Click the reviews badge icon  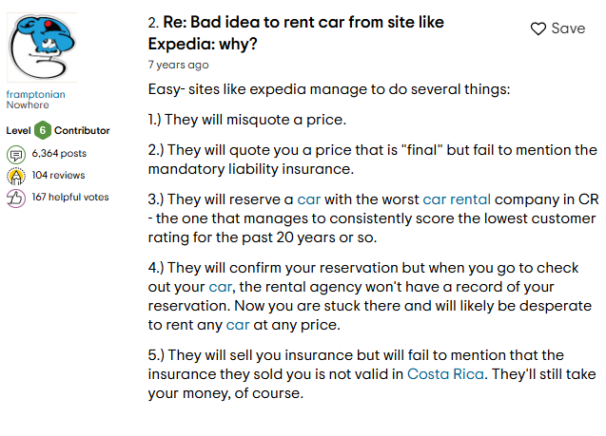click(x=15, y=176)
